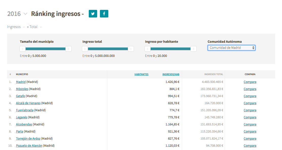282x150 pixels.
Task: Grab right handle of Tamaño del municipio slider
Action: (x=68, y=49)
